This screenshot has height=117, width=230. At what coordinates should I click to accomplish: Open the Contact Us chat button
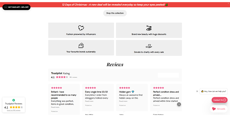point(219,100)
